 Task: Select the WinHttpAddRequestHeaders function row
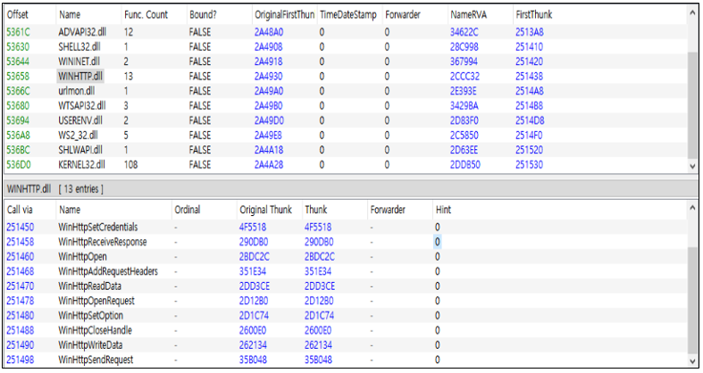(x=345, y=271)
